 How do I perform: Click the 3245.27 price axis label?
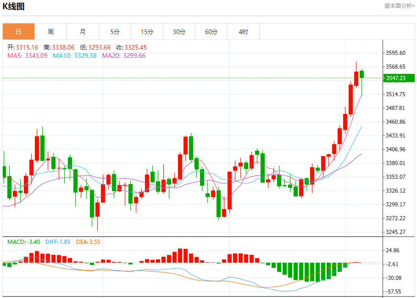pos(396,232)
